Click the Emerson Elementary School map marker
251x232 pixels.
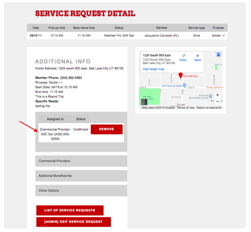211,96
